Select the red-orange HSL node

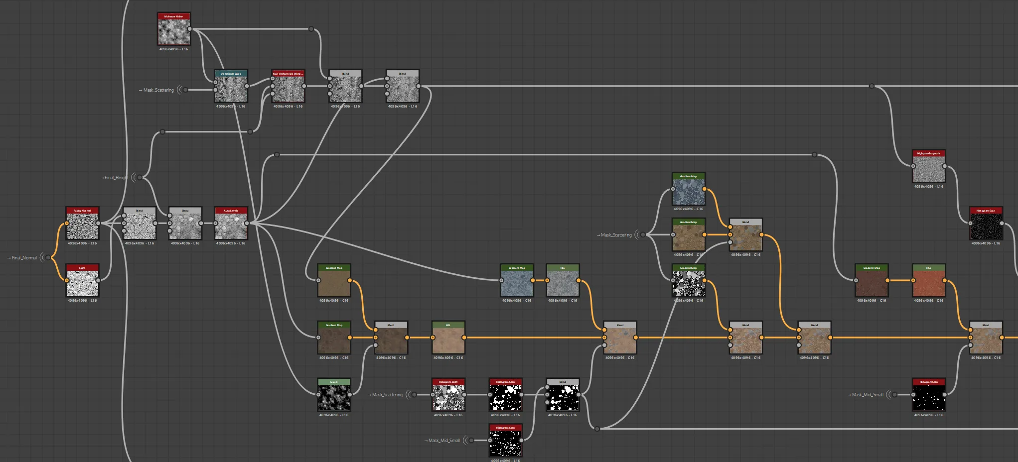point(929,281)
